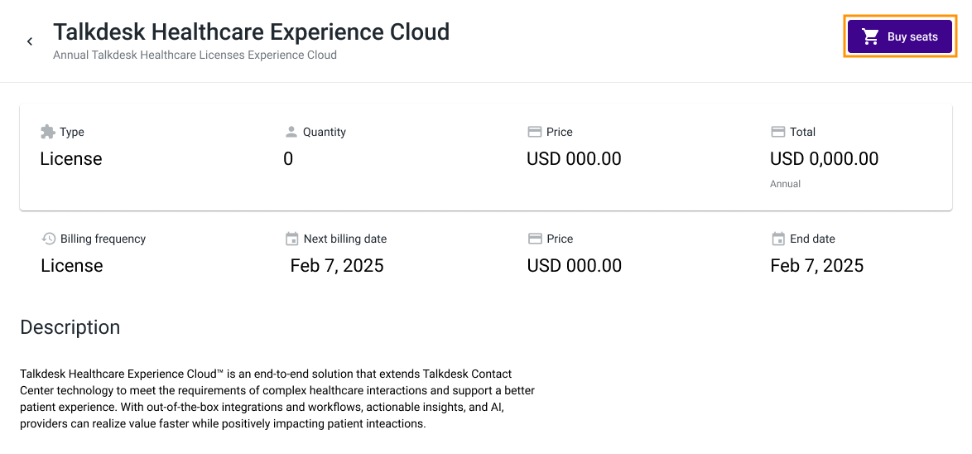This screenshot has width=972, height=454.
Task: Click the Annual label under Total
Action: [785, 184]
